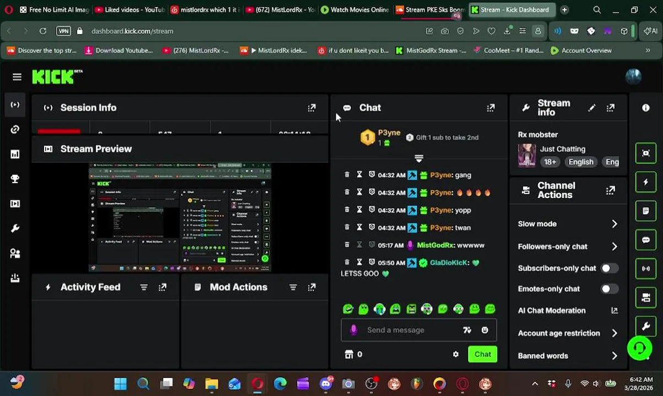Pop out the Session Info panel
This screenshot has width=663, height=396.
coord(312,108)
